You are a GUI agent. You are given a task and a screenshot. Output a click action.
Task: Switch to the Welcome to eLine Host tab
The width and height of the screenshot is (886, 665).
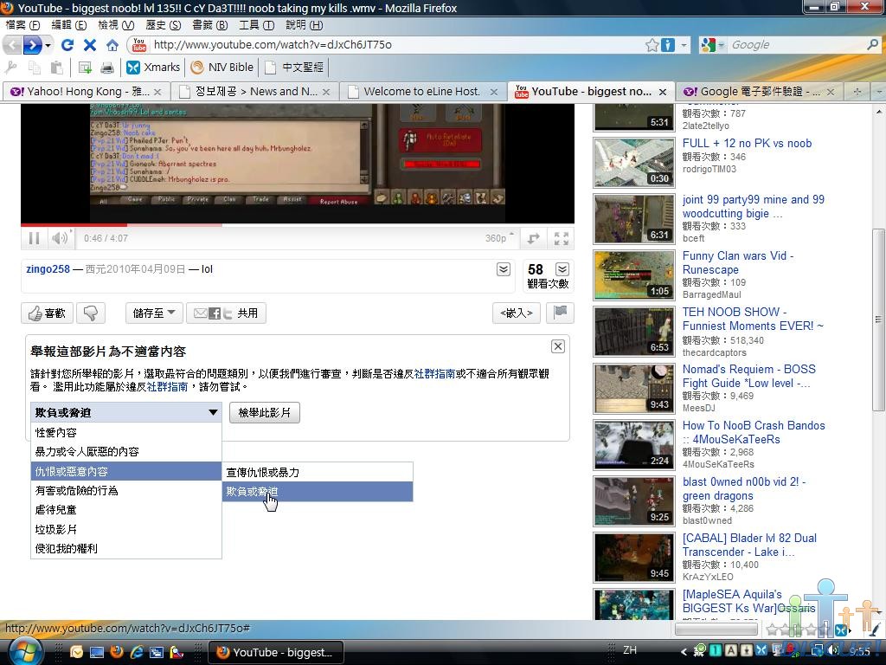pos(422,92)
